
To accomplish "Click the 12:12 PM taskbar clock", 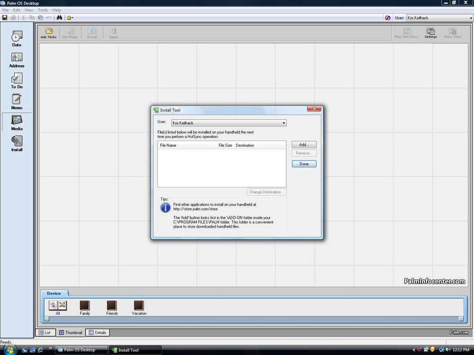I will click(x=461, y=350).
